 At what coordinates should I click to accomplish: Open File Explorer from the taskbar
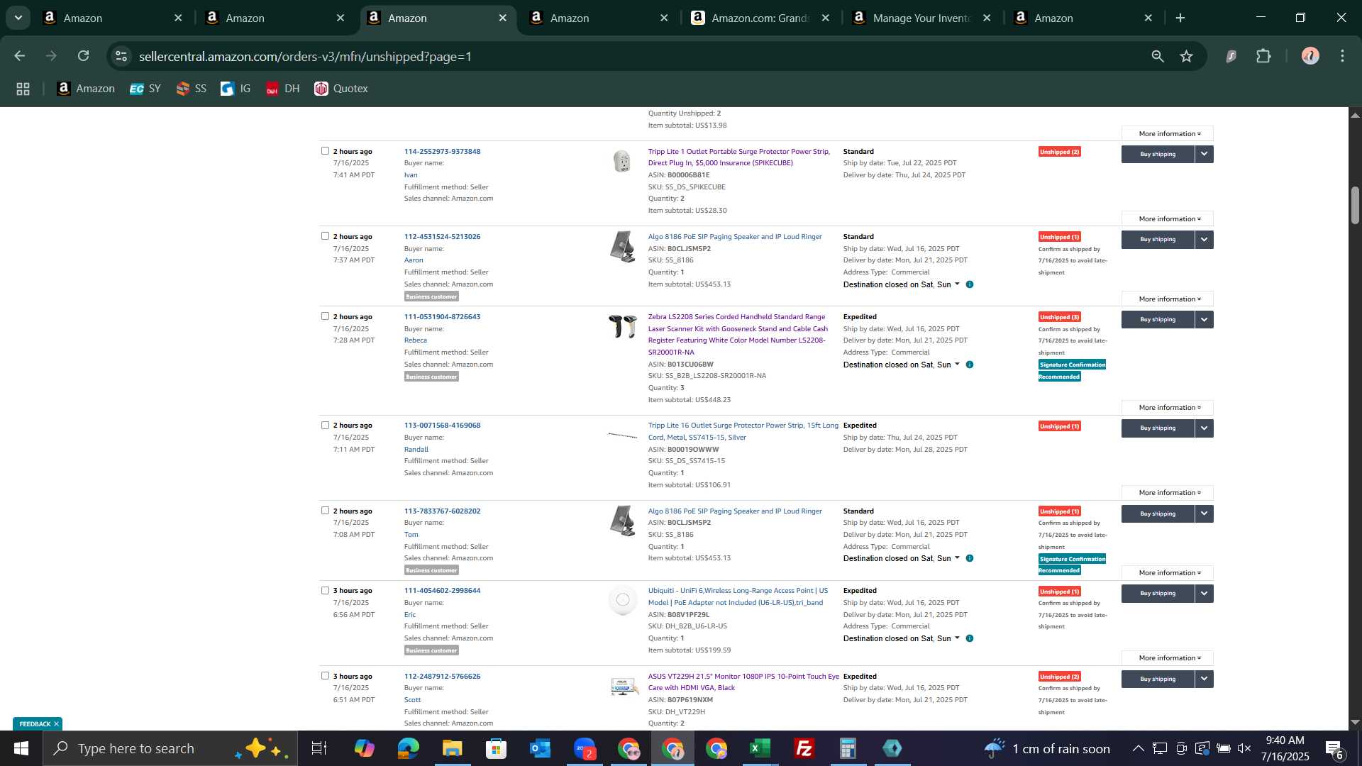point(452,748)
